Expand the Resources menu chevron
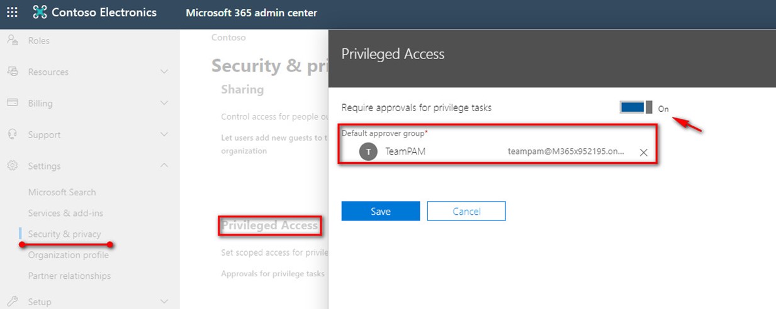776x309 pixels. click(164, 72)
